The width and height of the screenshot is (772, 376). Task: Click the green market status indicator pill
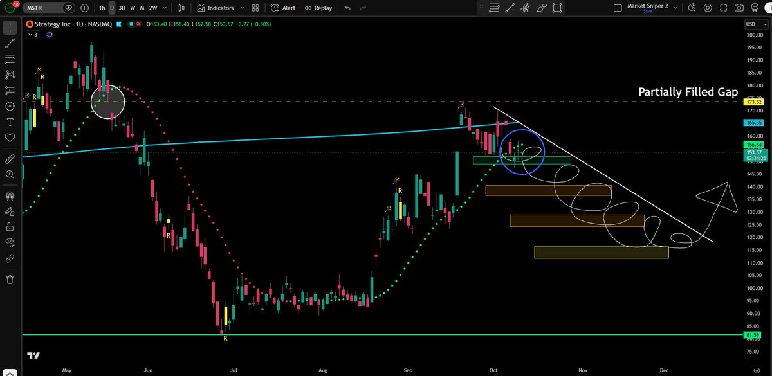(132, 24)
